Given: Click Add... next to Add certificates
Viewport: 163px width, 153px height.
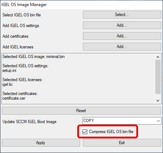Looking at the screenshot, I should [x=122, y=36].
